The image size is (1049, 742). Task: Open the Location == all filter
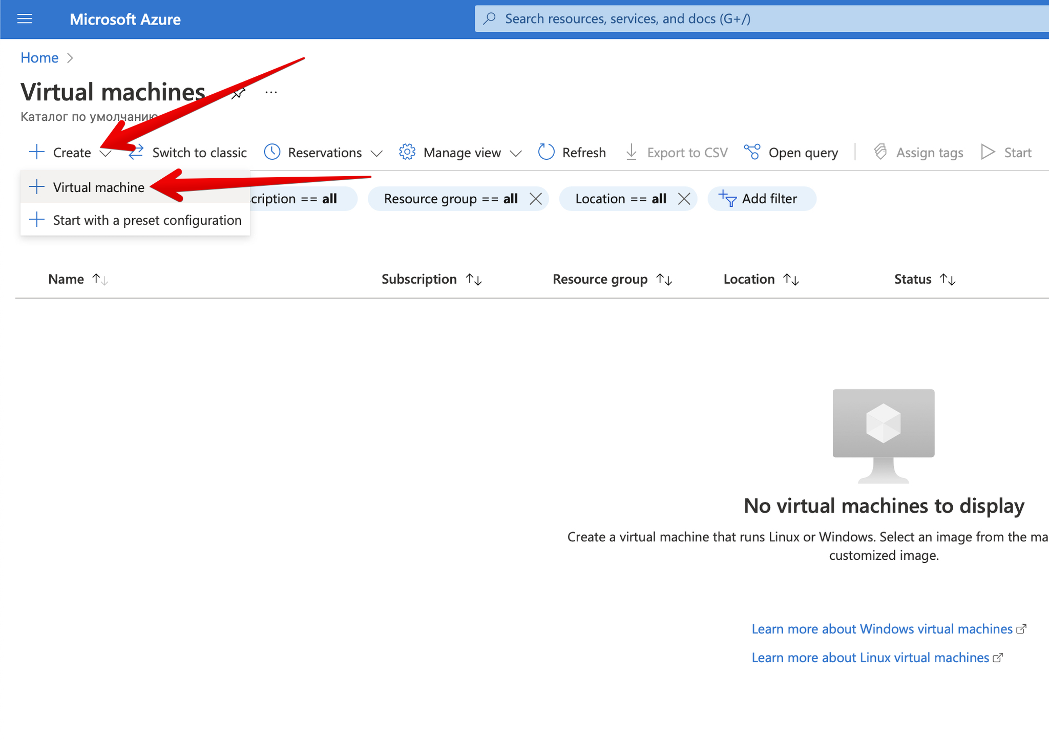[620, 199]
